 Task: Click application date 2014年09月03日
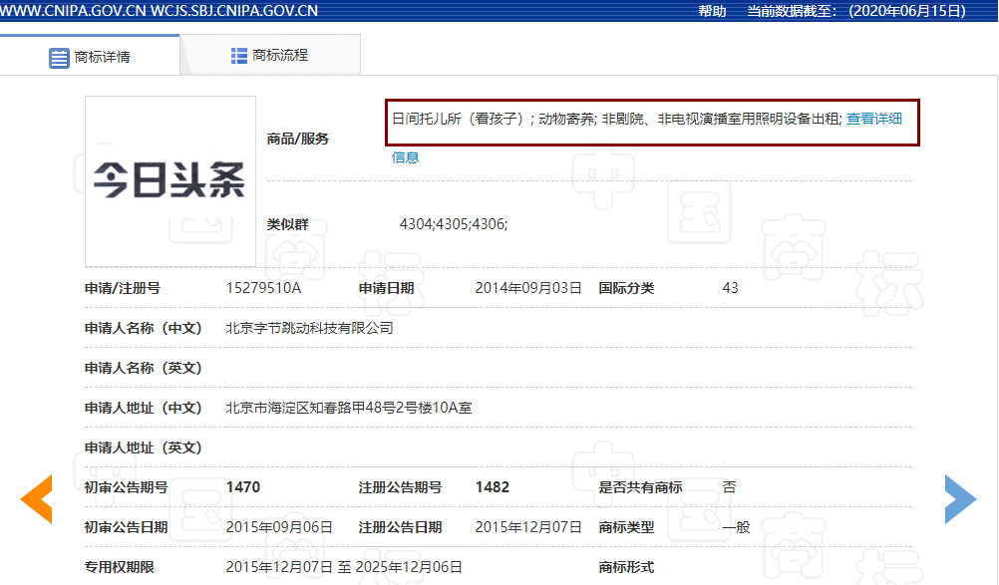(x=528, y=288)
